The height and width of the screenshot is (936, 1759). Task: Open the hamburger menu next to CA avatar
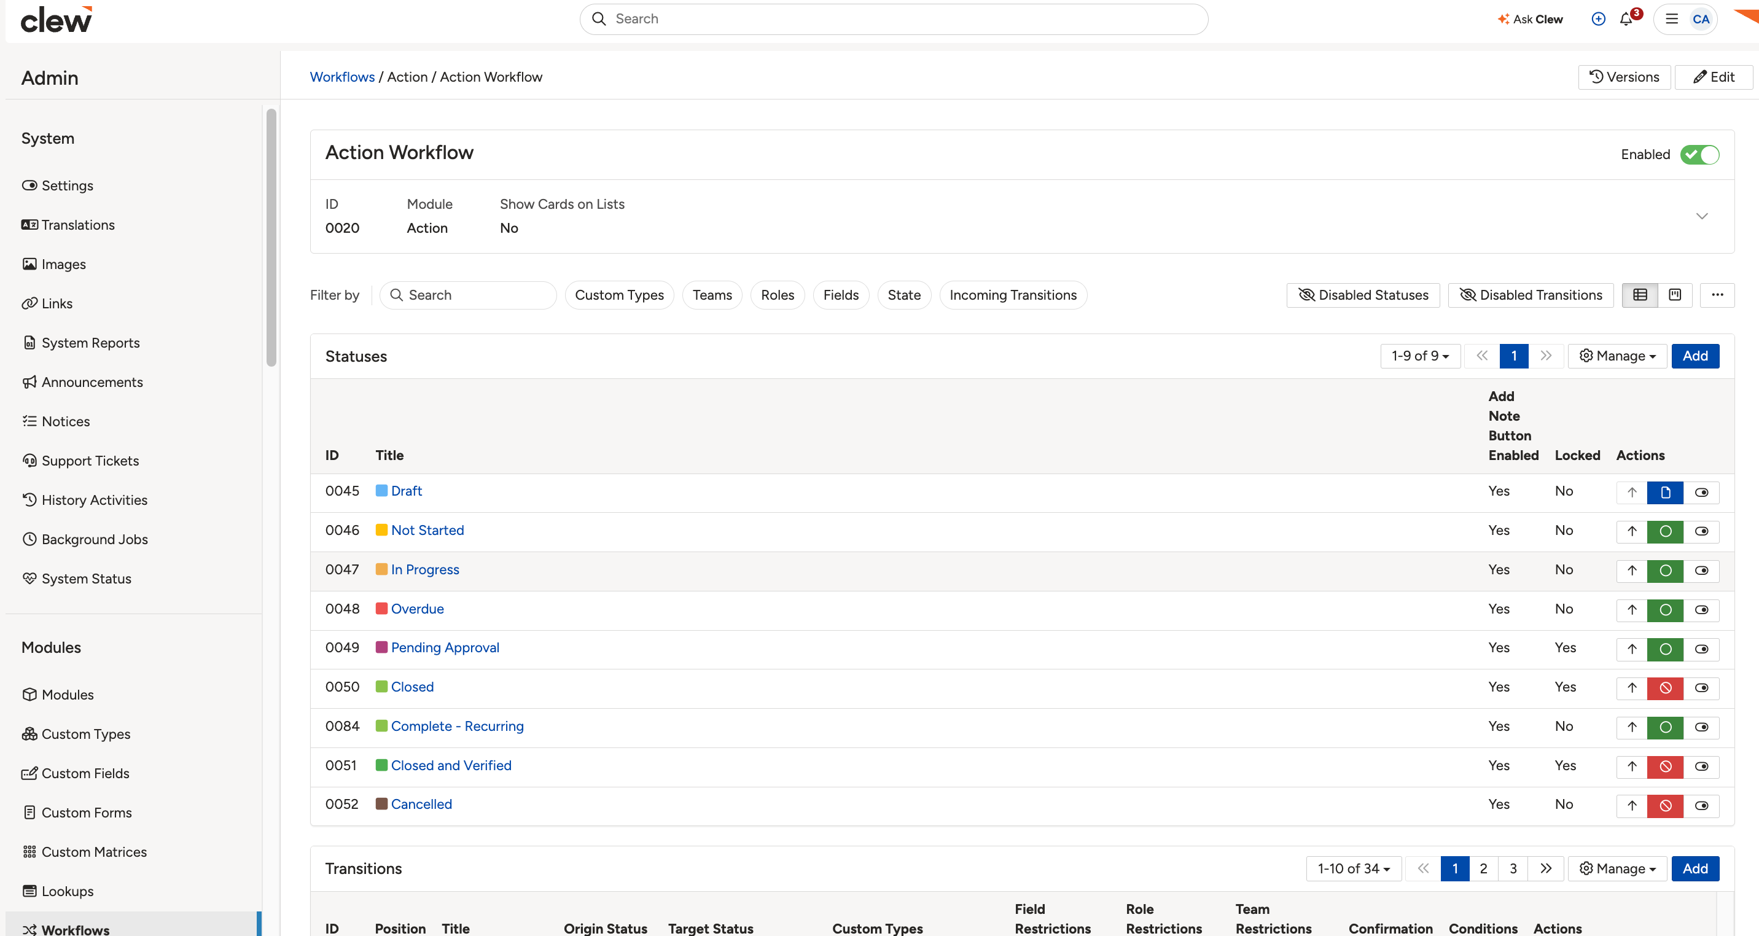[x=1672, y=19]
